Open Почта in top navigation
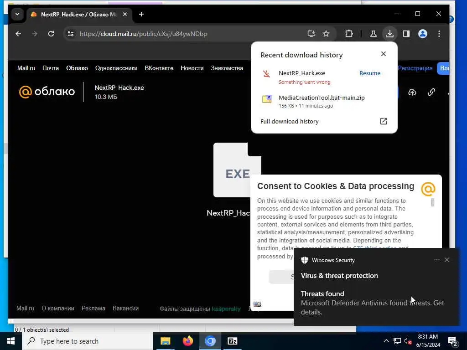The image size is (467, 350). click(50, 68)
